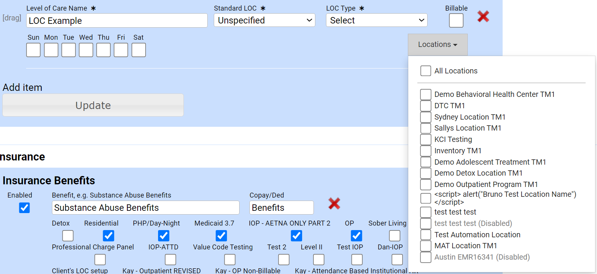Delete the LOC Example row with red X
The image size is (597, 274).
pos(483,16)
